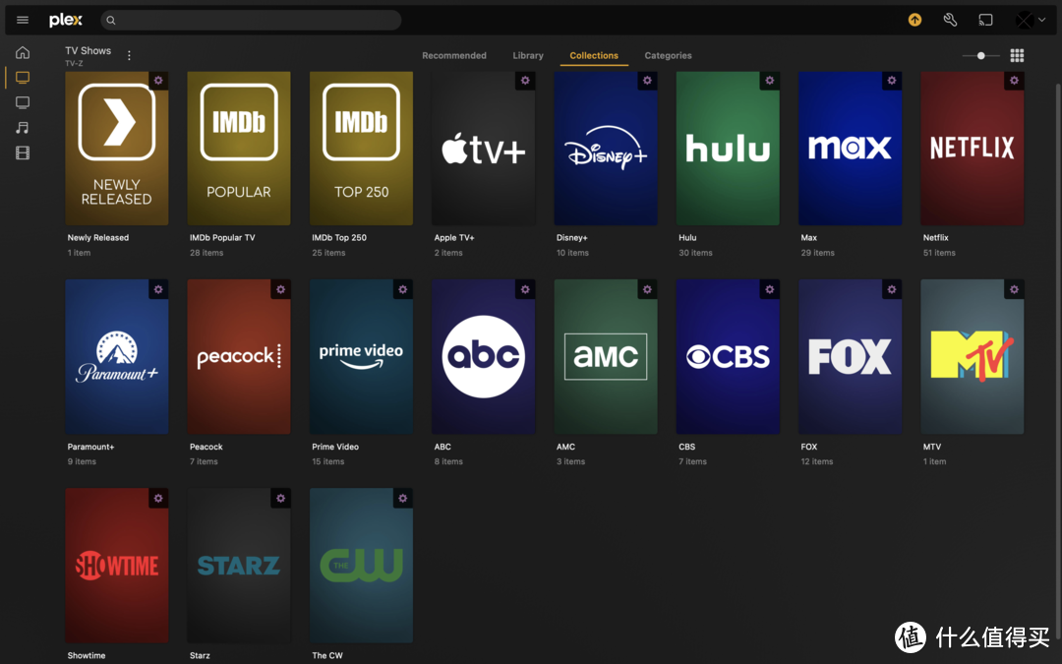Screen dimensions: 1062x664
Task: Click the gear badge on Disney+ poster
Action: point(647,81)
